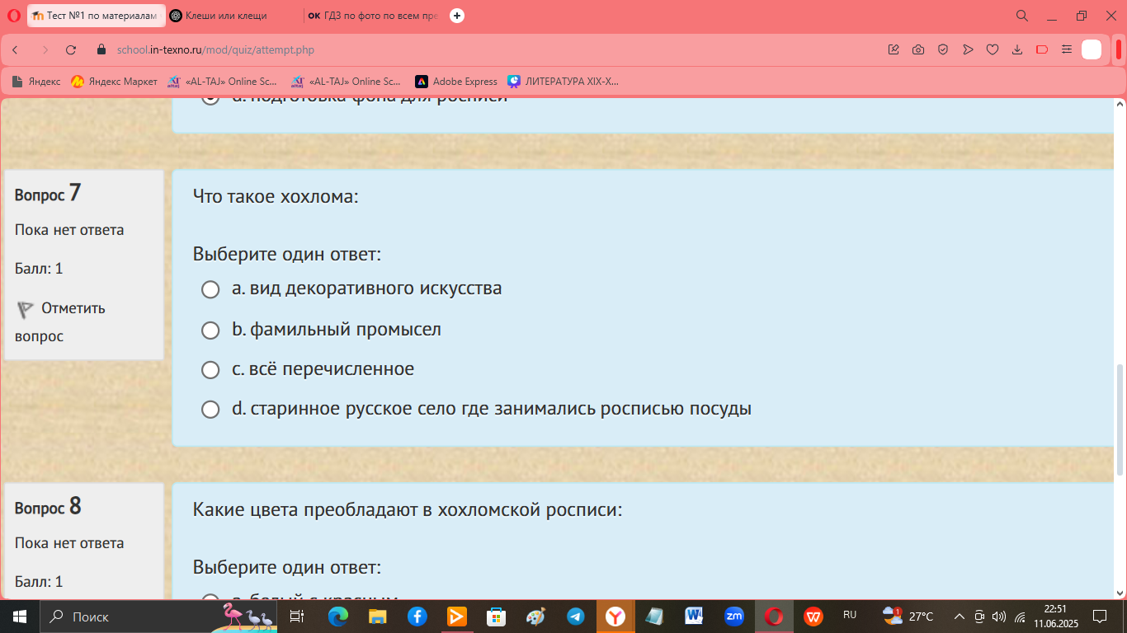Open Telegram from the taskbar

pyautogui.click(x=576, y=617)
